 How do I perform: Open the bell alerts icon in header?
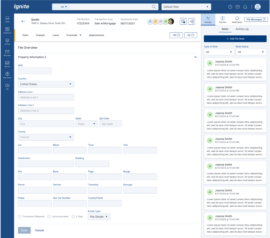(x=245, y=7)
